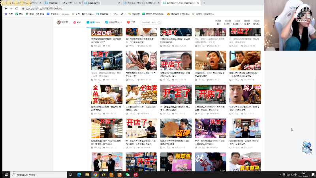
Task: Open the 超硬 video thumbnail
Action: pyautogui.click(x=176, y=128)
